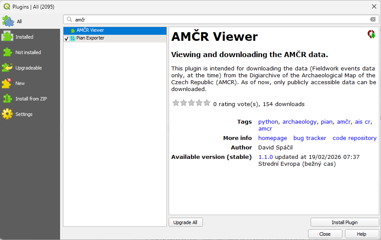Image resolution: width=381 pixels, height=240 pixels.
Task: Click the Install from ZIP icon
Action: [8, 99]
